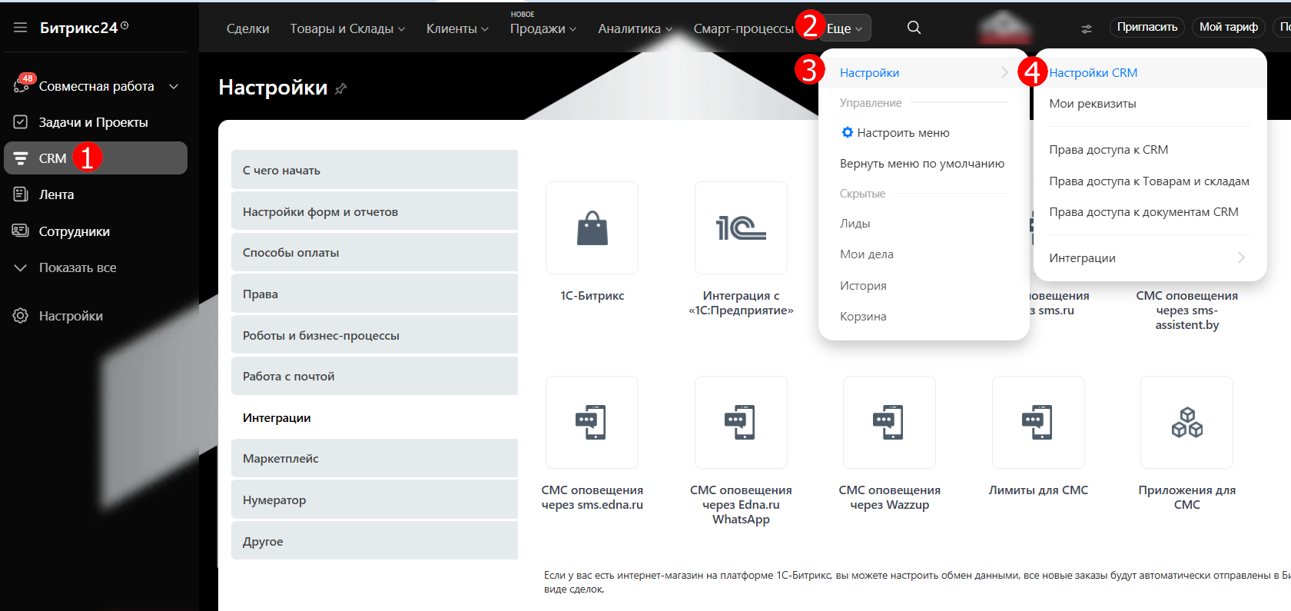Open the Аналитика dropdown menu
Viewport: 1291px width, 611px height.
(x=635, y=28)
